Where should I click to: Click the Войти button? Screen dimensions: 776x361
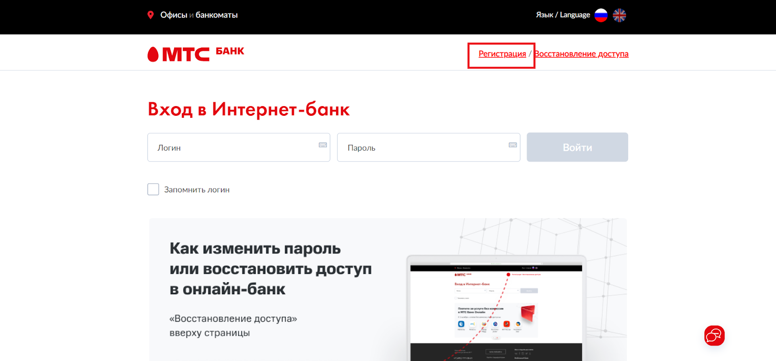click(577, 147)
